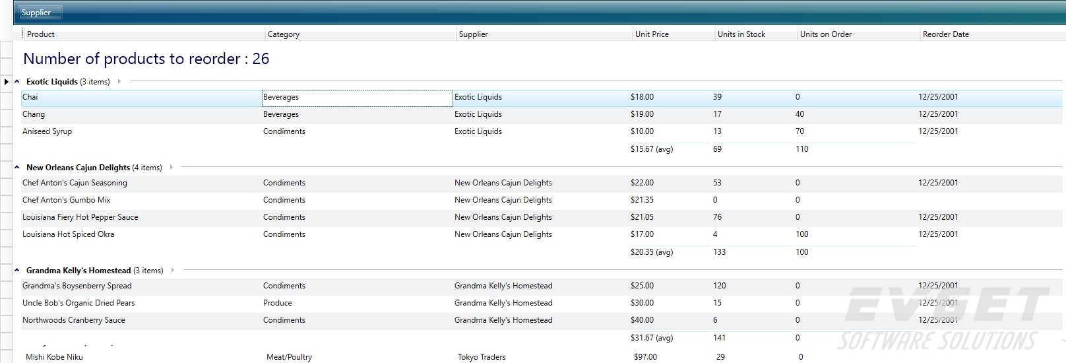
Task: Select Louisiana Fiery Hot Pepper Sauce row
Action: pos(542,217)
